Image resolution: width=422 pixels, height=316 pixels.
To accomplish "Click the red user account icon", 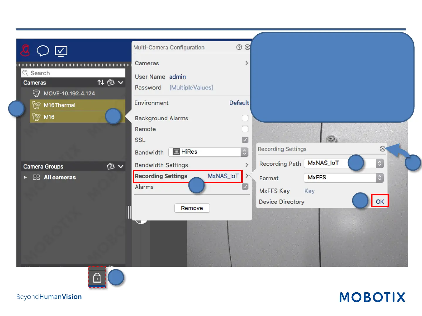I will tap(25, 50).
